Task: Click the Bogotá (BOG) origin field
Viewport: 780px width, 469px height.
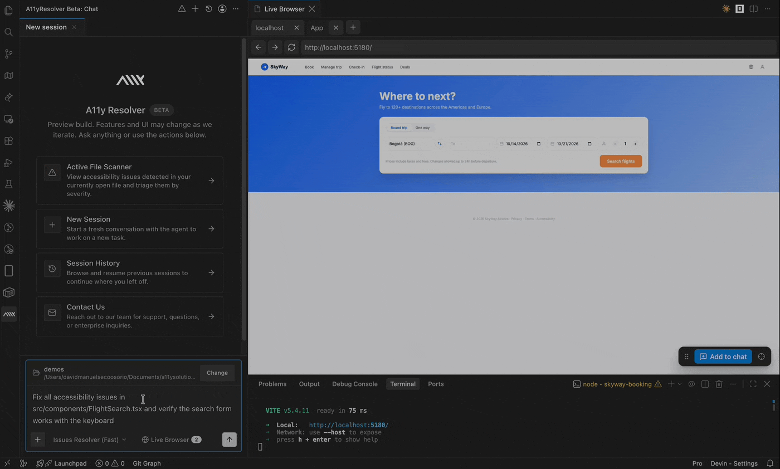Action: pyautogui.click(x=409, y=144)
